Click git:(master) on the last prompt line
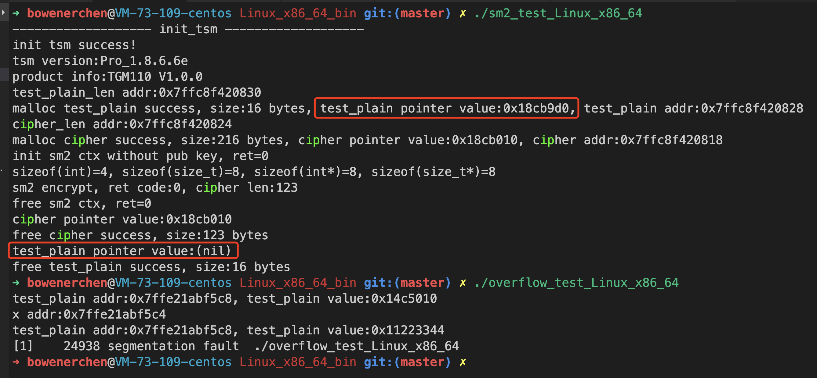The width and height of the screenshot is (817, 378). [407, 362]
